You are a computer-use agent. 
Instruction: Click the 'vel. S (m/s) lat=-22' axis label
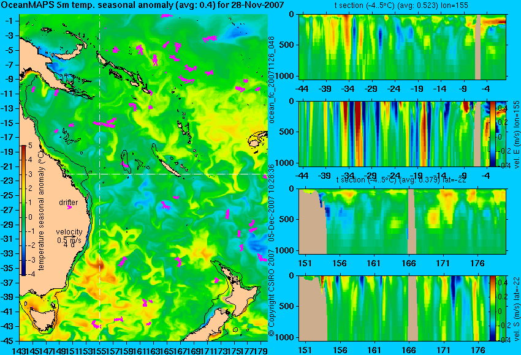coord(517,308)
